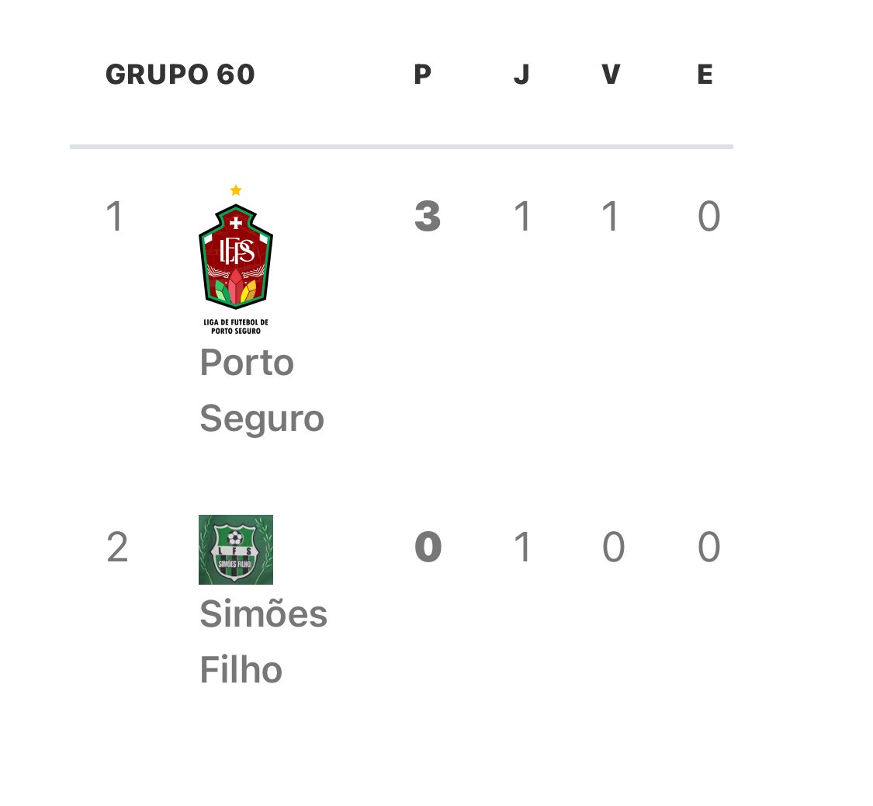The width and height of the screenshot is (873, 806).
Task: Select rank number 2 of Simões Filho
Action: [x=117, y=547]
